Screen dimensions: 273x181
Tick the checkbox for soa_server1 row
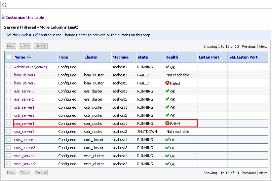9,123
